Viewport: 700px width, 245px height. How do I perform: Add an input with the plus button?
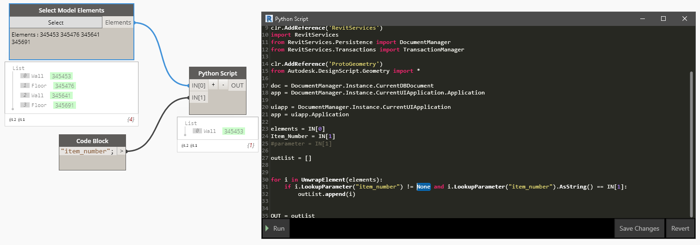pyautogui.click(x=213, y=85)
